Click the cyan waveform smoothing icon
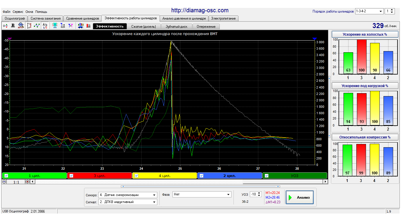Viewport: 401px width, 215px height. pyautogui.click(x=55, y=26)
